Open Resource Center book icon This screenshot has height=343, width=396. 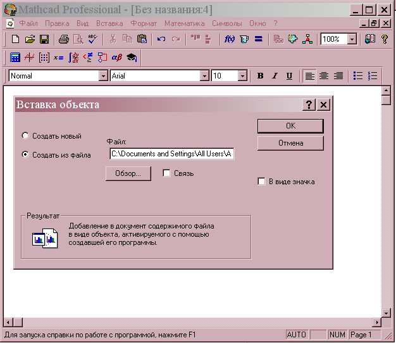click(x=370, y=39)
